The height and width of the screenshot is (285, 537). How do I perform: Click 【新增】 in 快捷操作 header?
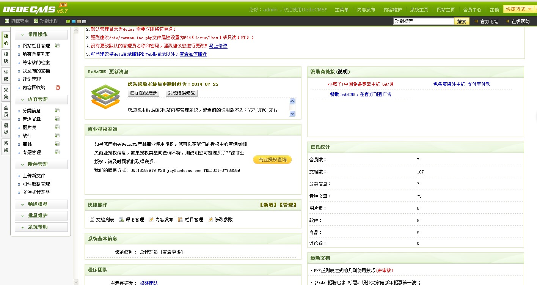coord(268,205)
